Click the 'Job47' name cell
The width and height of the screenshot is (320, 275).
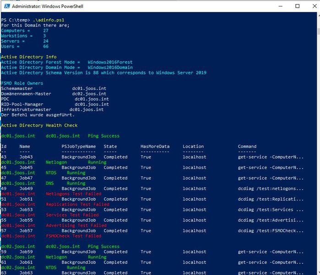(26, 178)
